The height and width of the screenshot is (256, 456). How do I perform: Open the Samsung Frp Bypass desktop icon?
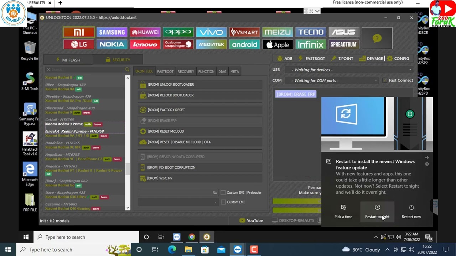30,114
